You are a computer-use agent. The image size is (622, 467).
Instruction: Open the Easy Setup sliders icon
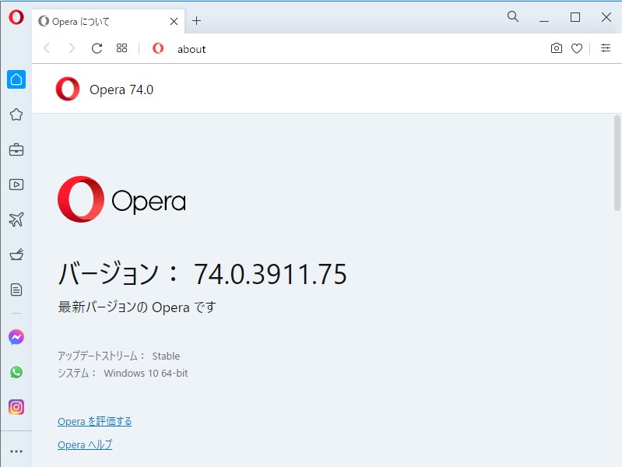tap(606, 48)
